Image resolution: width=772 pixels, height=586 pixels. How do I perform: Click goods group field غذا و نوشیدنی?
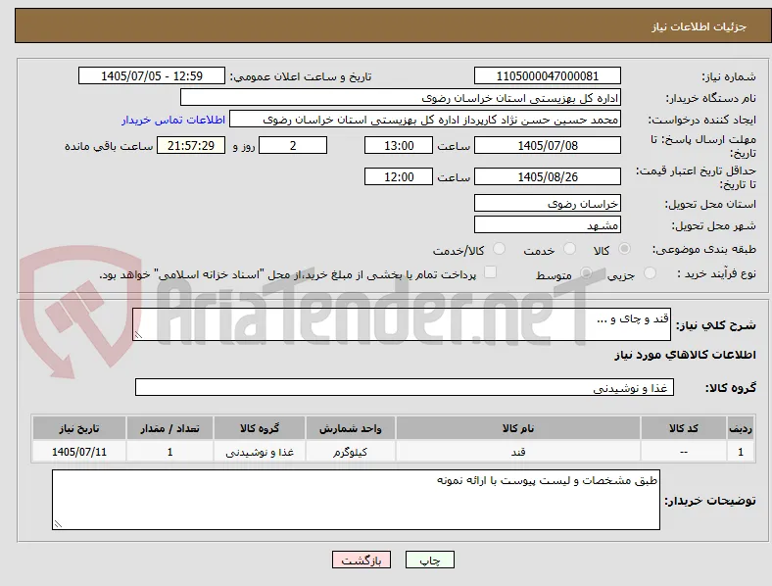pyautogui.click(x=405, y=387)
